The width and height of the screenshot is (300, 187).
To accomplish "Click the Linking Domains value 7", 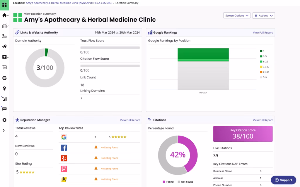I will point(81,98).
